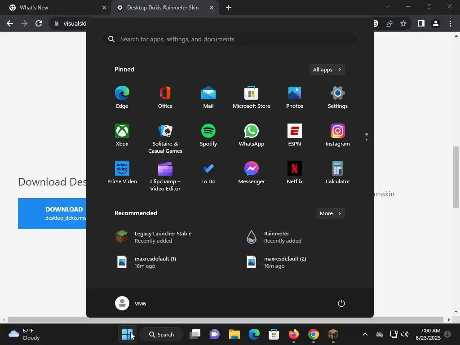Viewport: 460px width, 345px height.
Task: Open the Mail app
Action: 208,97
